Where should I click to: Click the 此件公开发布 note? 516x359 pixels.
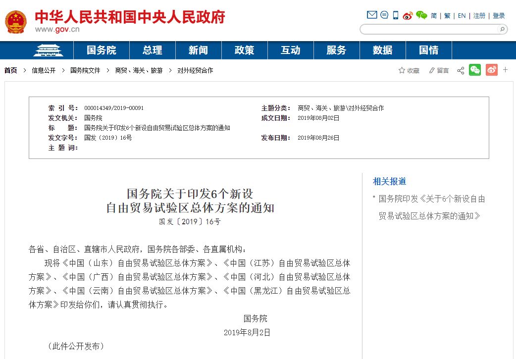76,346
